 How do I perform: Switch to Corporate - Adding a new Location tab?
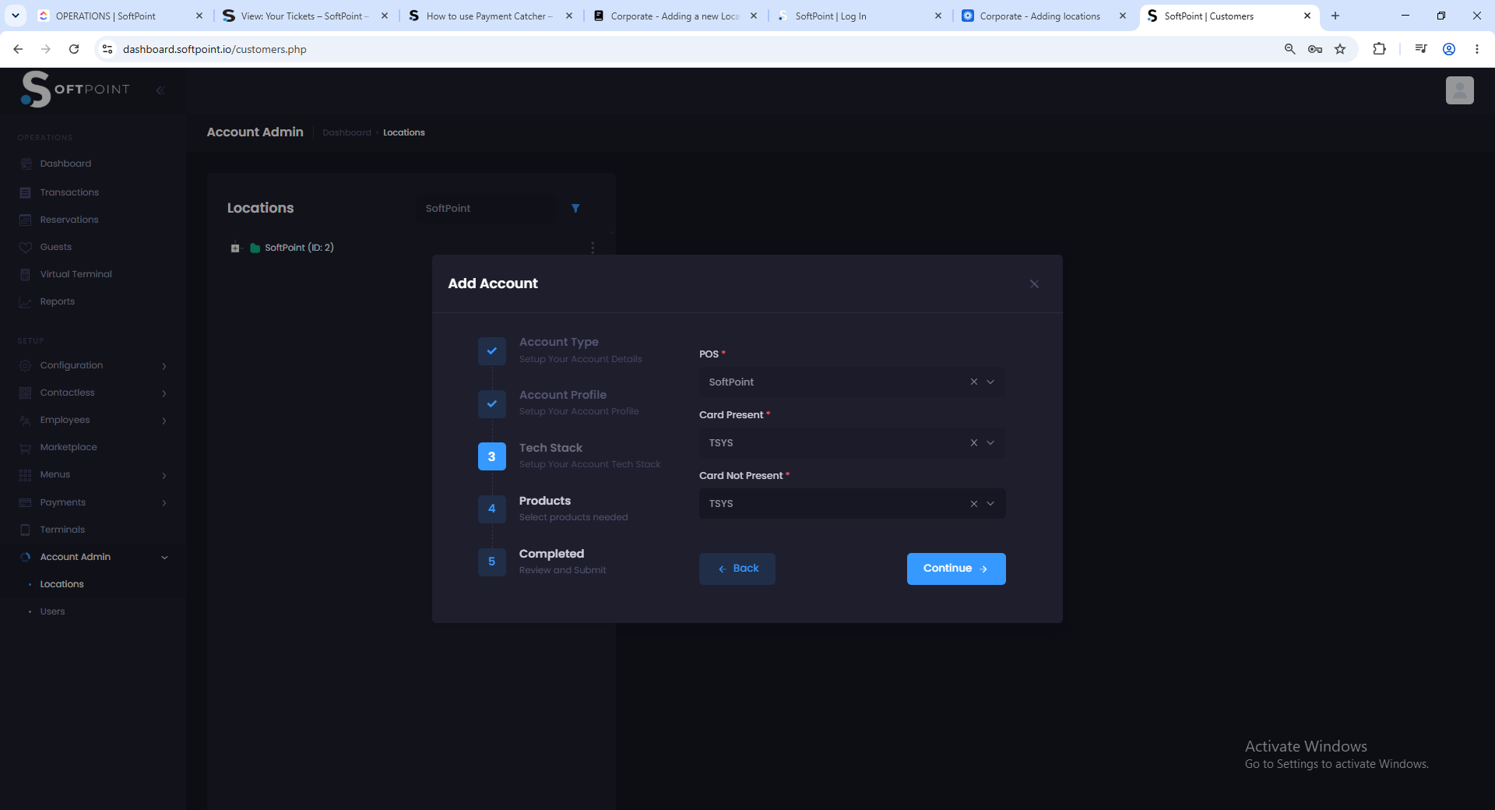(674, 16)
